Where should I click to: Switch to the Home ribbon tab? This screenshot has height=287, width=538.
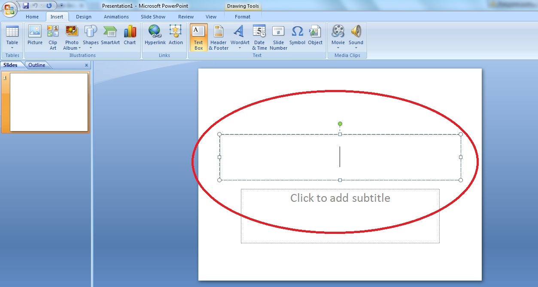(x=32, y=17)
